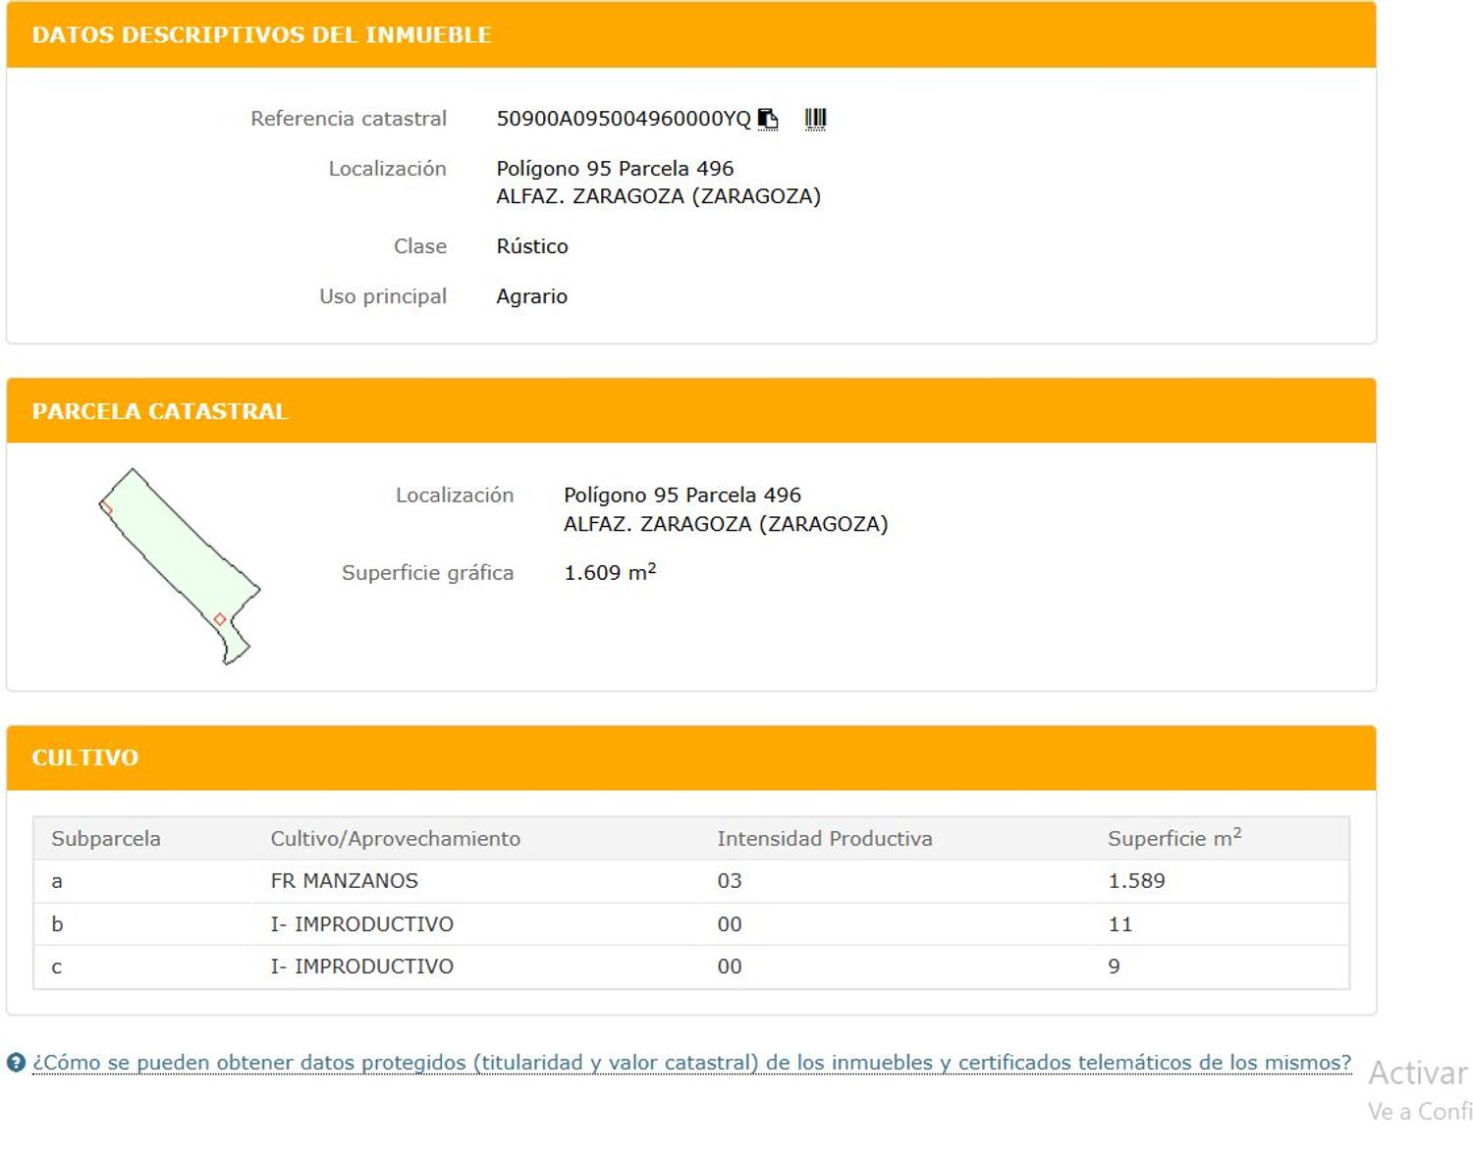Click the Superficie m² column header

1173,839
